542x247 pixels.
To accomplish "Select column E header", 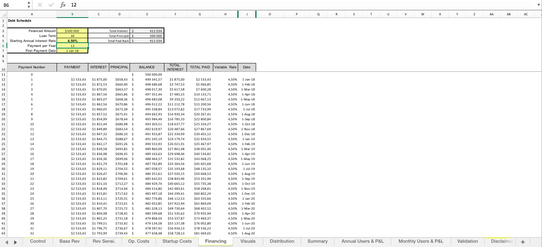I will (x=147, y=14).
